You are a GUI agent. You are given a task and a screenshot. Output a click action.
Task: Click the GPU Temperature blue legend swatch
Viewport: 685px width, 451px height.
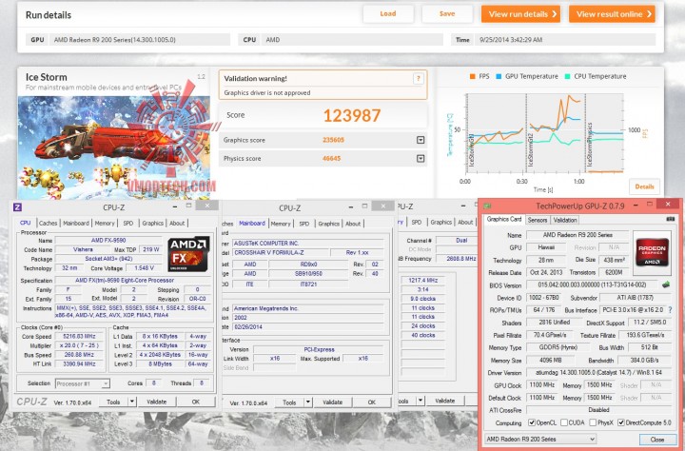[x=499, y=76]
